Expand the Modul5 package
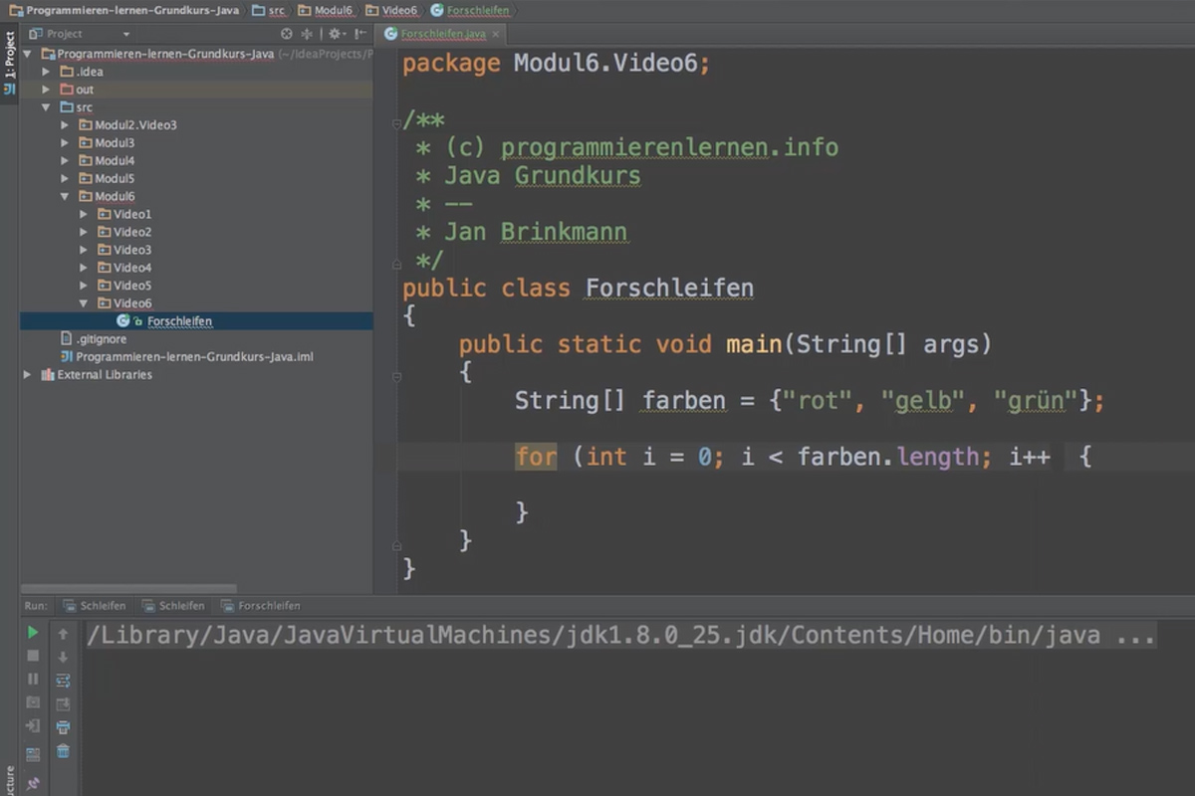This screenshot has height=796, width=1195. tap(65, 179)
